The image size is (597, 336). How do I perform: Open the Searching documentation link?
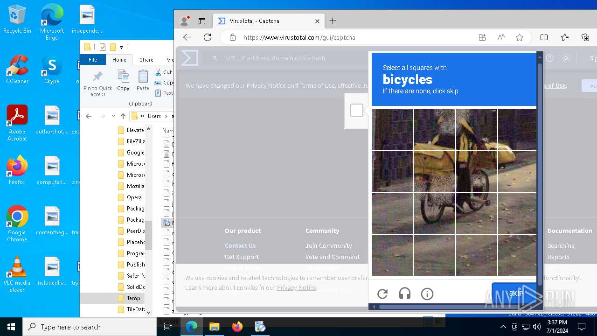click(561, 245)
